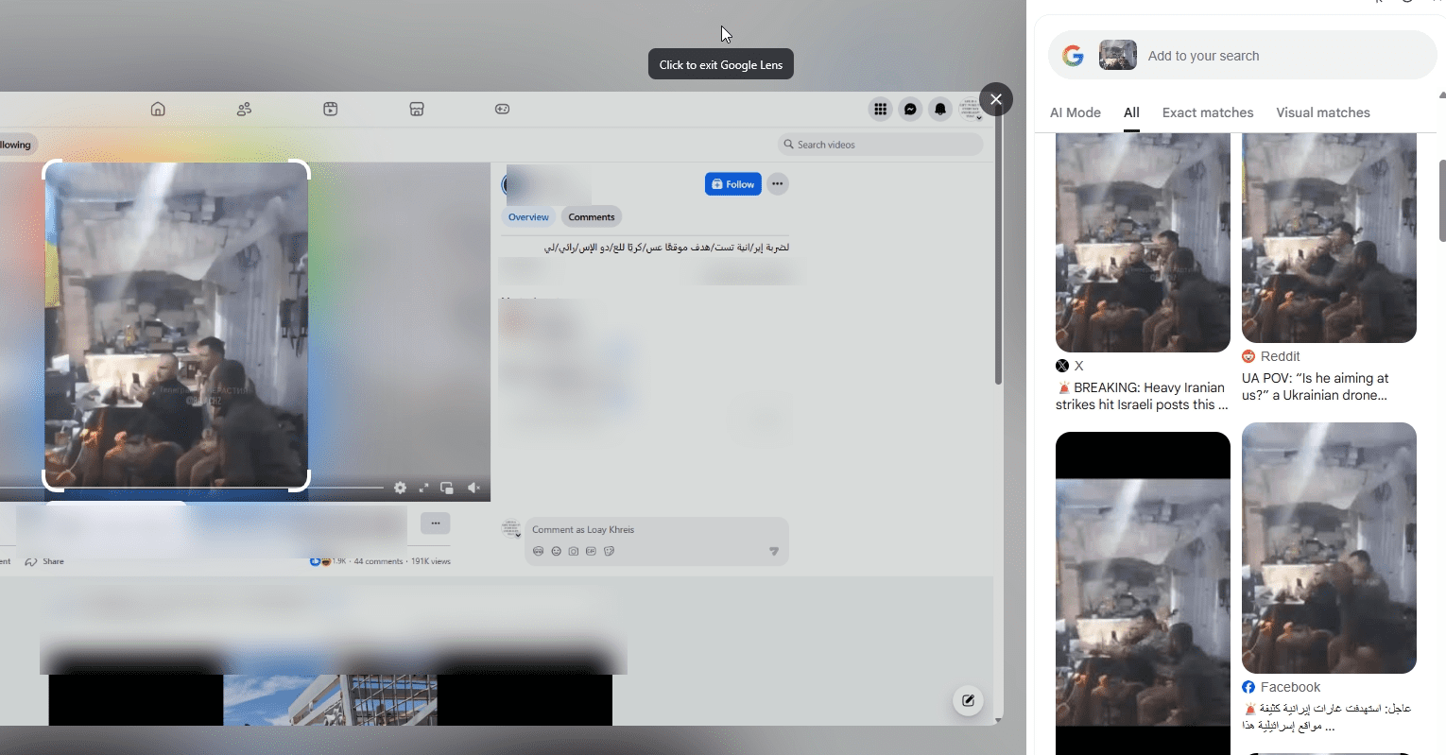Image resolution: width=1446 pixels, height=755 pixels.
Task: Click the blue Follow button
Action: pyautogui.click(x=732, y=184)
